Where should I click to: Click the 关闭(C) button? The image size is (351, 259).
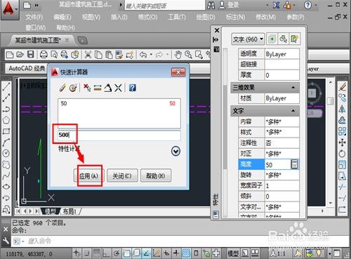tap(122, 175)
